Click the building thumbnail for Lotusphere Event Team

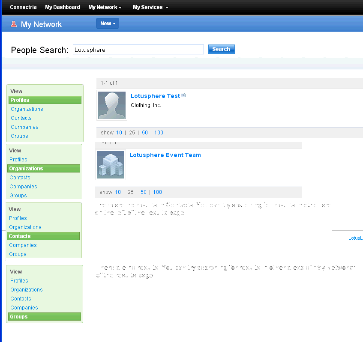[x=111, y=164]
